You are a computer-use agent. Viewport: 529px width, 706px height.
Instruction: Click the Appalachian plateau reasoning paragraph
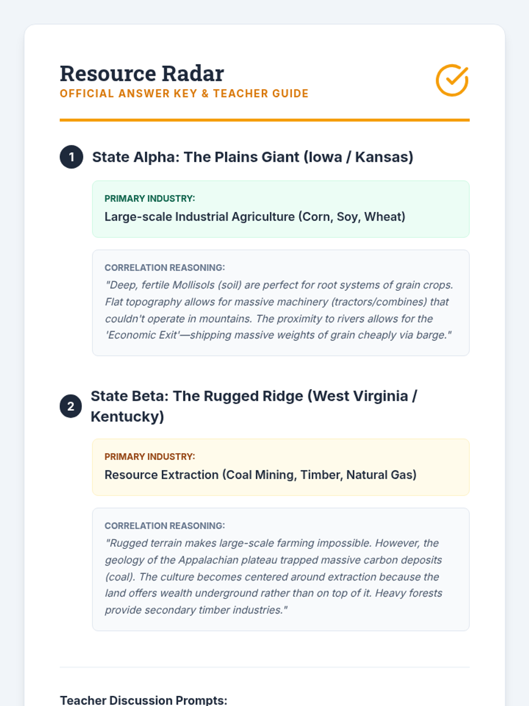(274, 577)
